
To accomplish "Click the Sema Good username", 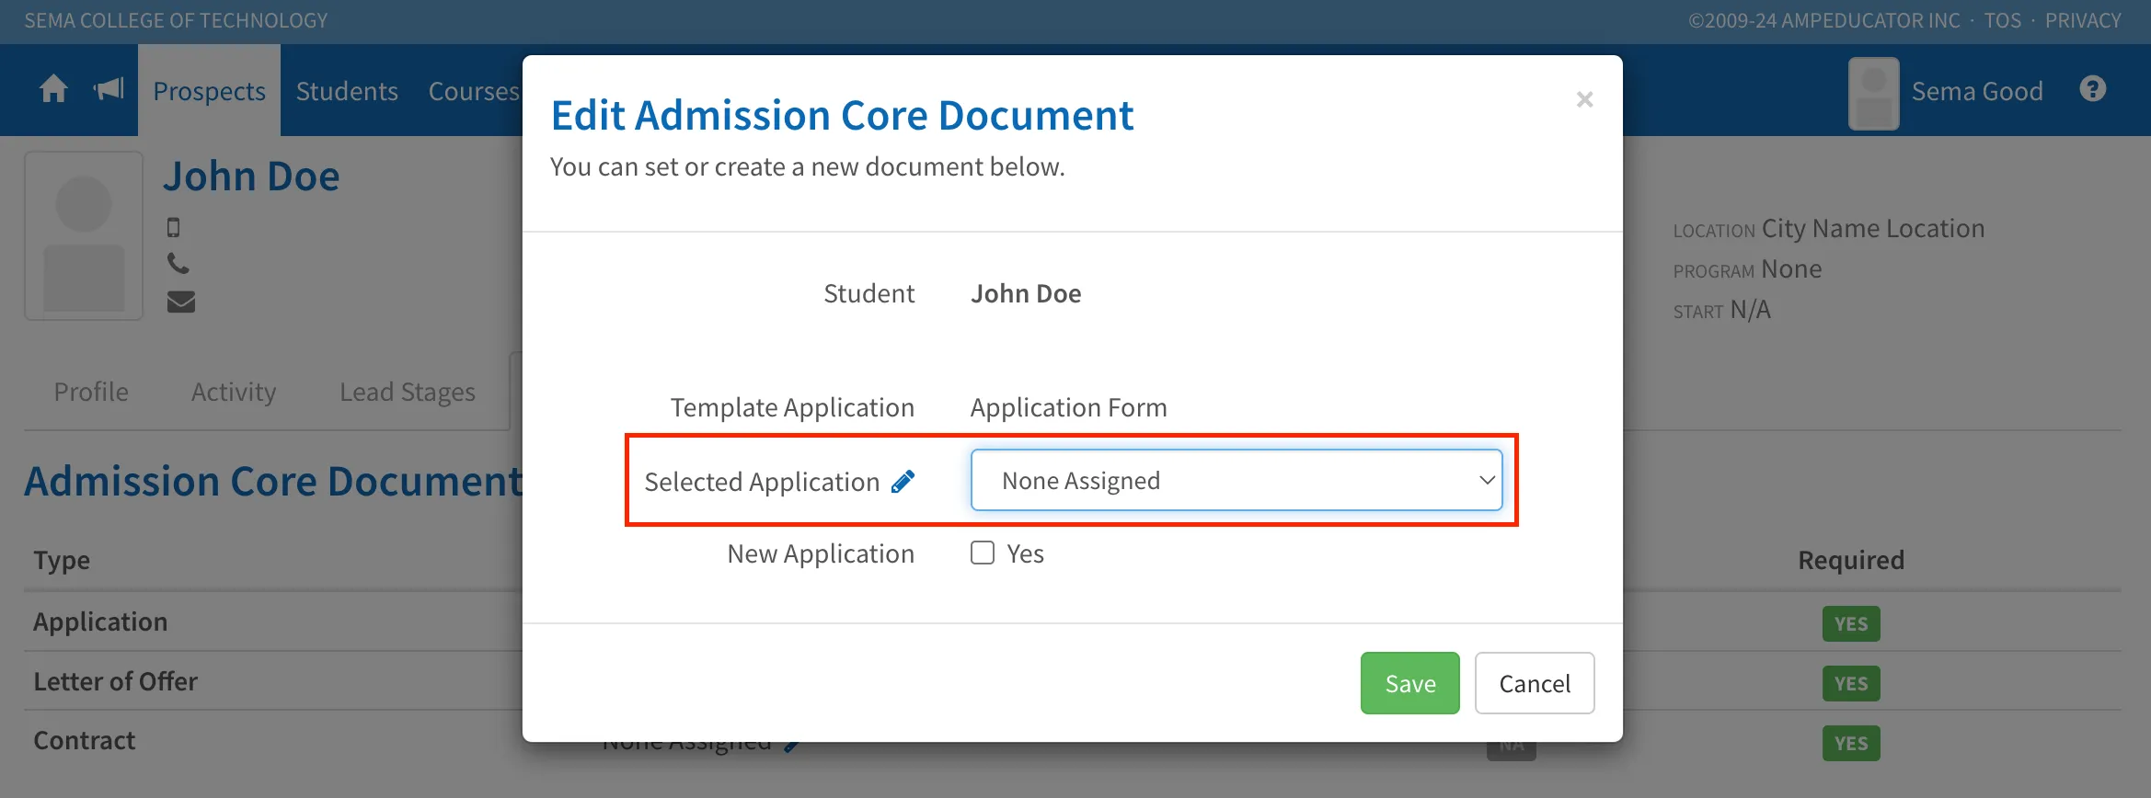I will (x=1977, y=91).
